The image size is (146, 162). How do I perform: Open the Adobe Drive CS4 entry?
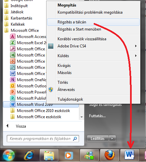72,46
